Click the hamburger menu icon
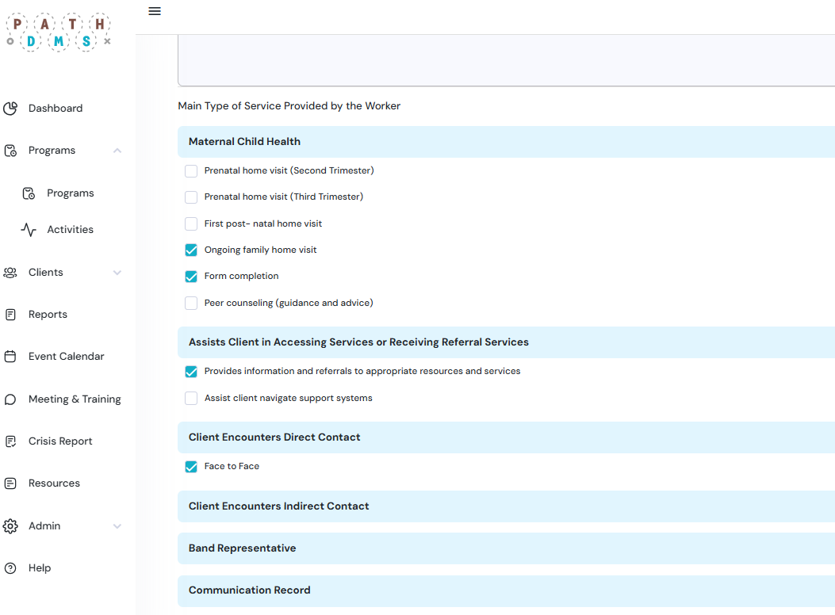This screenshot has width=835, height=615. tap(155, 11)
